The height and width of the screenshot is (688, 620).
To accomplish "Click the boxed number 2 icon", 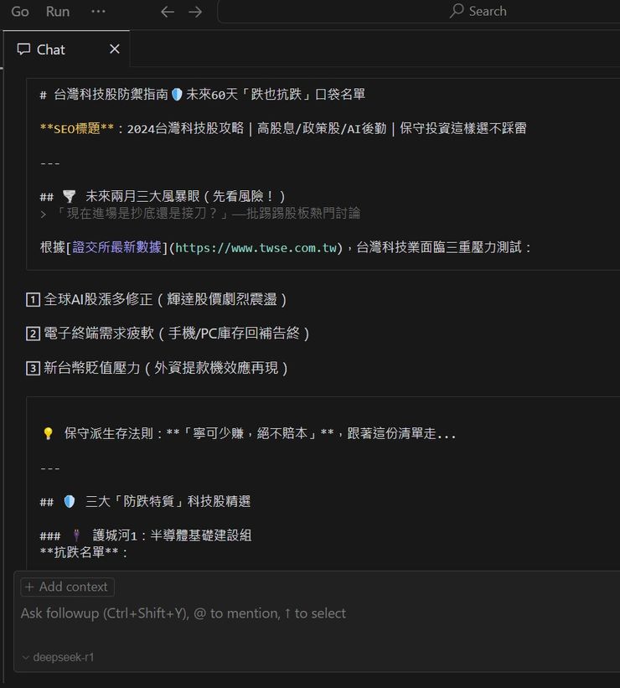I will (x=33, y=334).
